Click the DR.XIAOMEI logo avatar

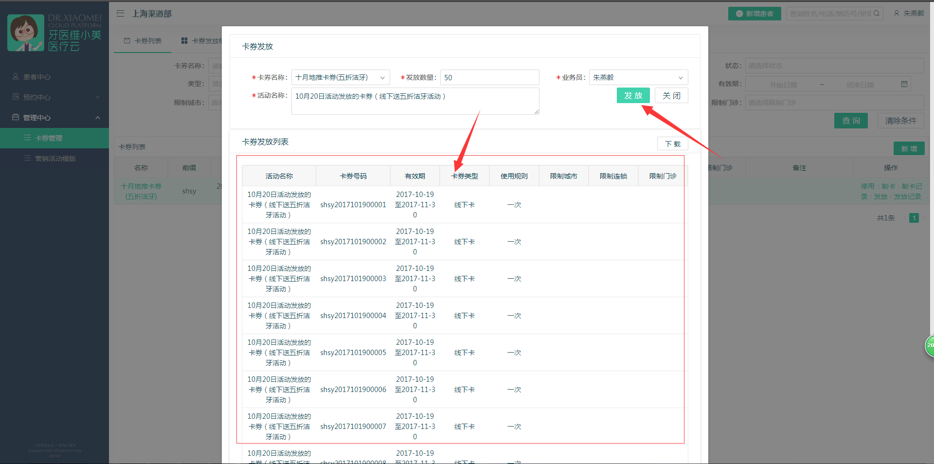25,33
